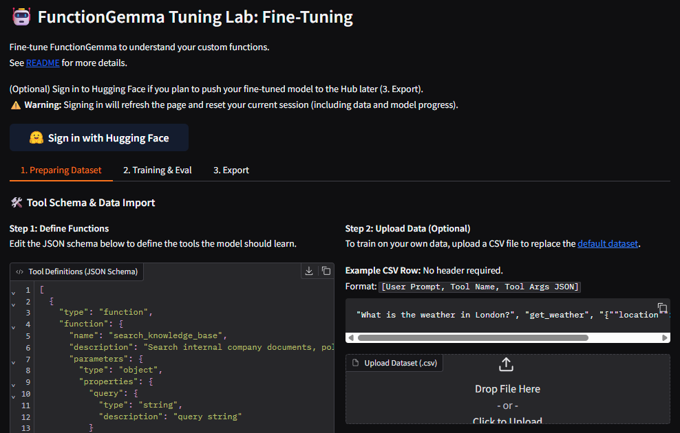Sign in with Hugging Face

(99, 138)
